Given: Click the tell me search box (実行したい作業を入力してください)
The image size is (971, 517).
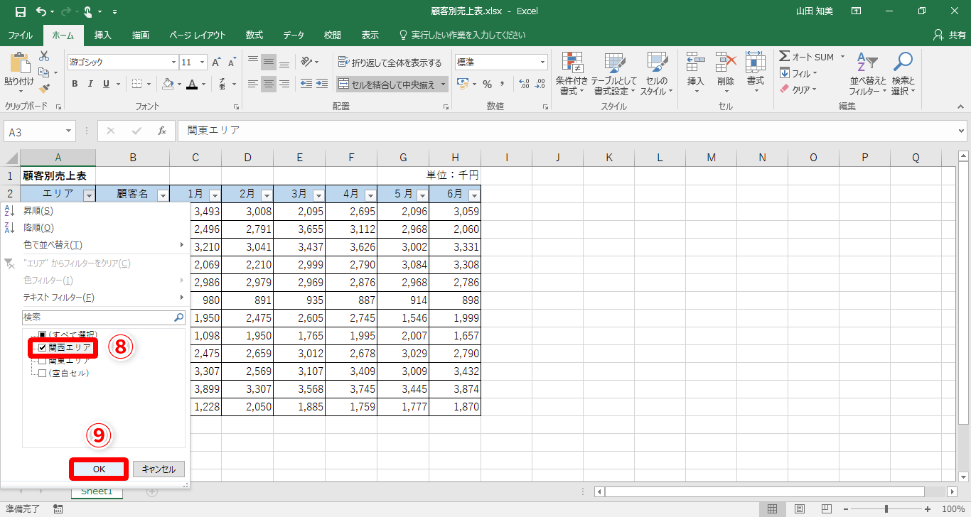Looking at the screenshot, I should pos(462,35).
